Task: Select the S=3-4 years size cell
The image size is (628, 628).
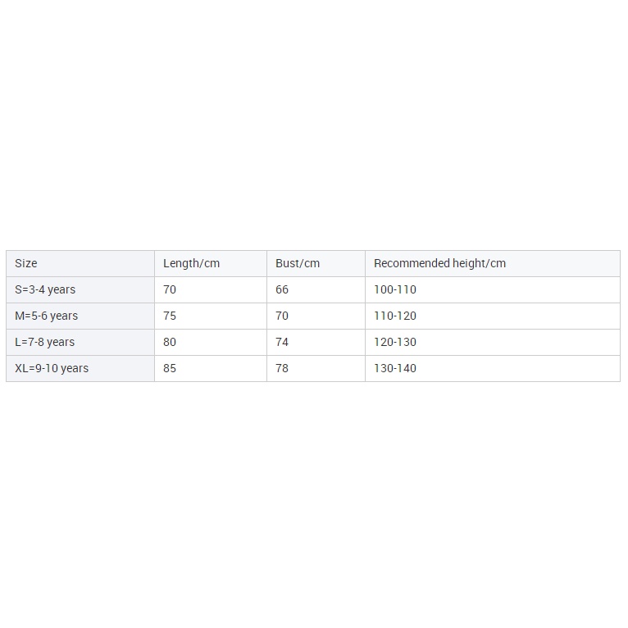Action: [45, 289]
